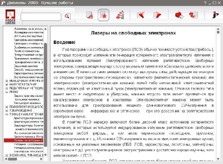Click document pane scroll-down arrow
The image size is (223, 164).
click(218, 159)
